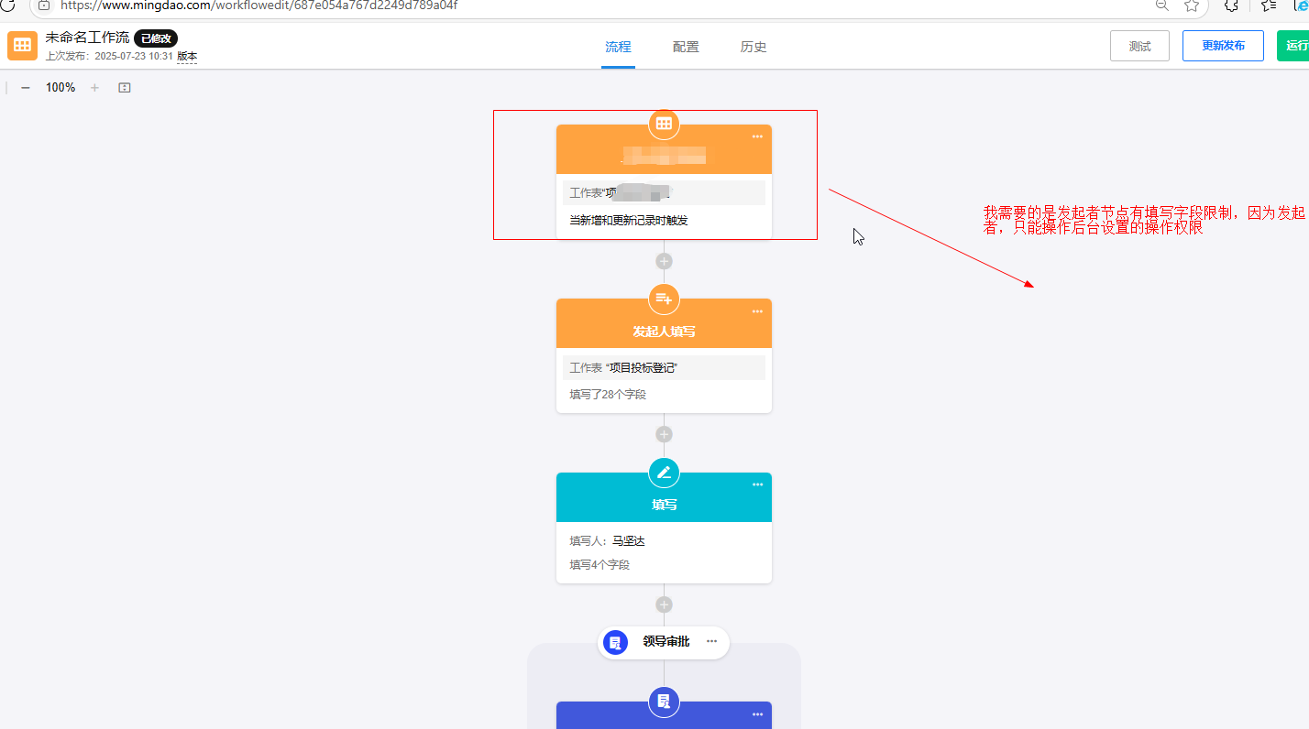Zoom in the workflow canvas
Viewport: 1309px width, 729px height.
pos(94,88)
